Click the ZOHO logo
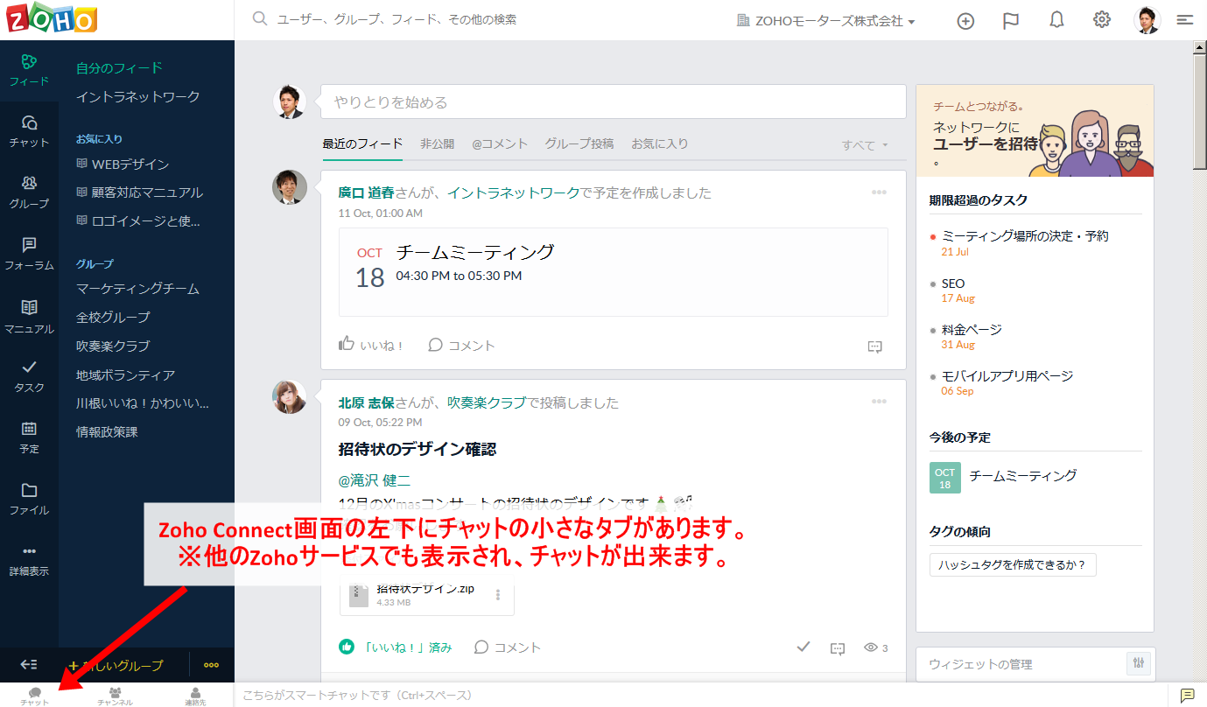 point(52,18)
